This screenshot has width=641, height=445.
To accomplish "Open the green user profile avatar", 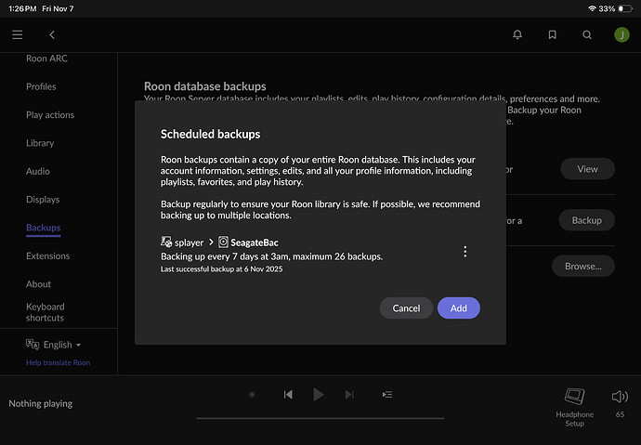I will pyautogui.click(x=621, y=34).
